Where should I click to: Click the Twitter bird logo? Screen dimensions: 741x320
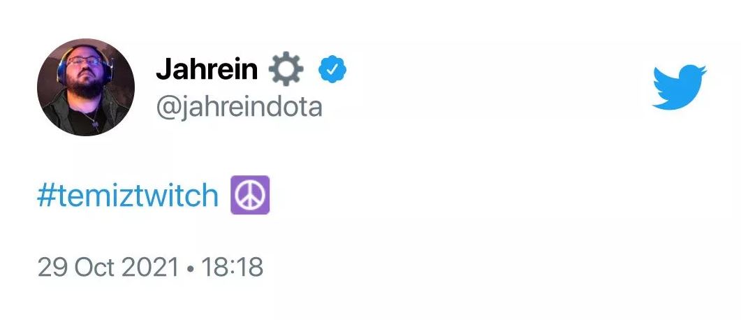point(679,87)
